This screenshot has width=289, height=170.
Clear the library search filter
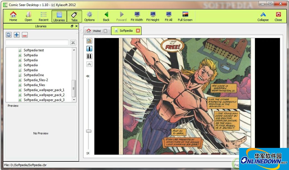73,42
